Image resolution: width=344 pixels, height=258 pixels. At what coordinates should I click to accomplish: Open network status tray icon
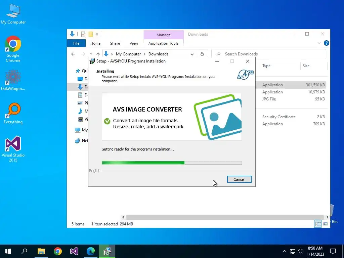click(293, 251)
